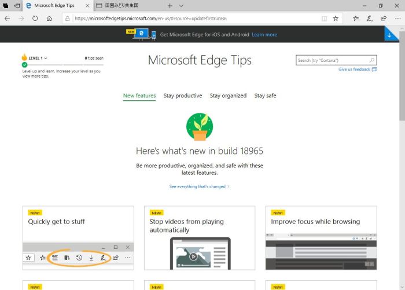This screenshot has height=290, width=405.
Task: Click the browser Back arrow
Action: point(7,19)
